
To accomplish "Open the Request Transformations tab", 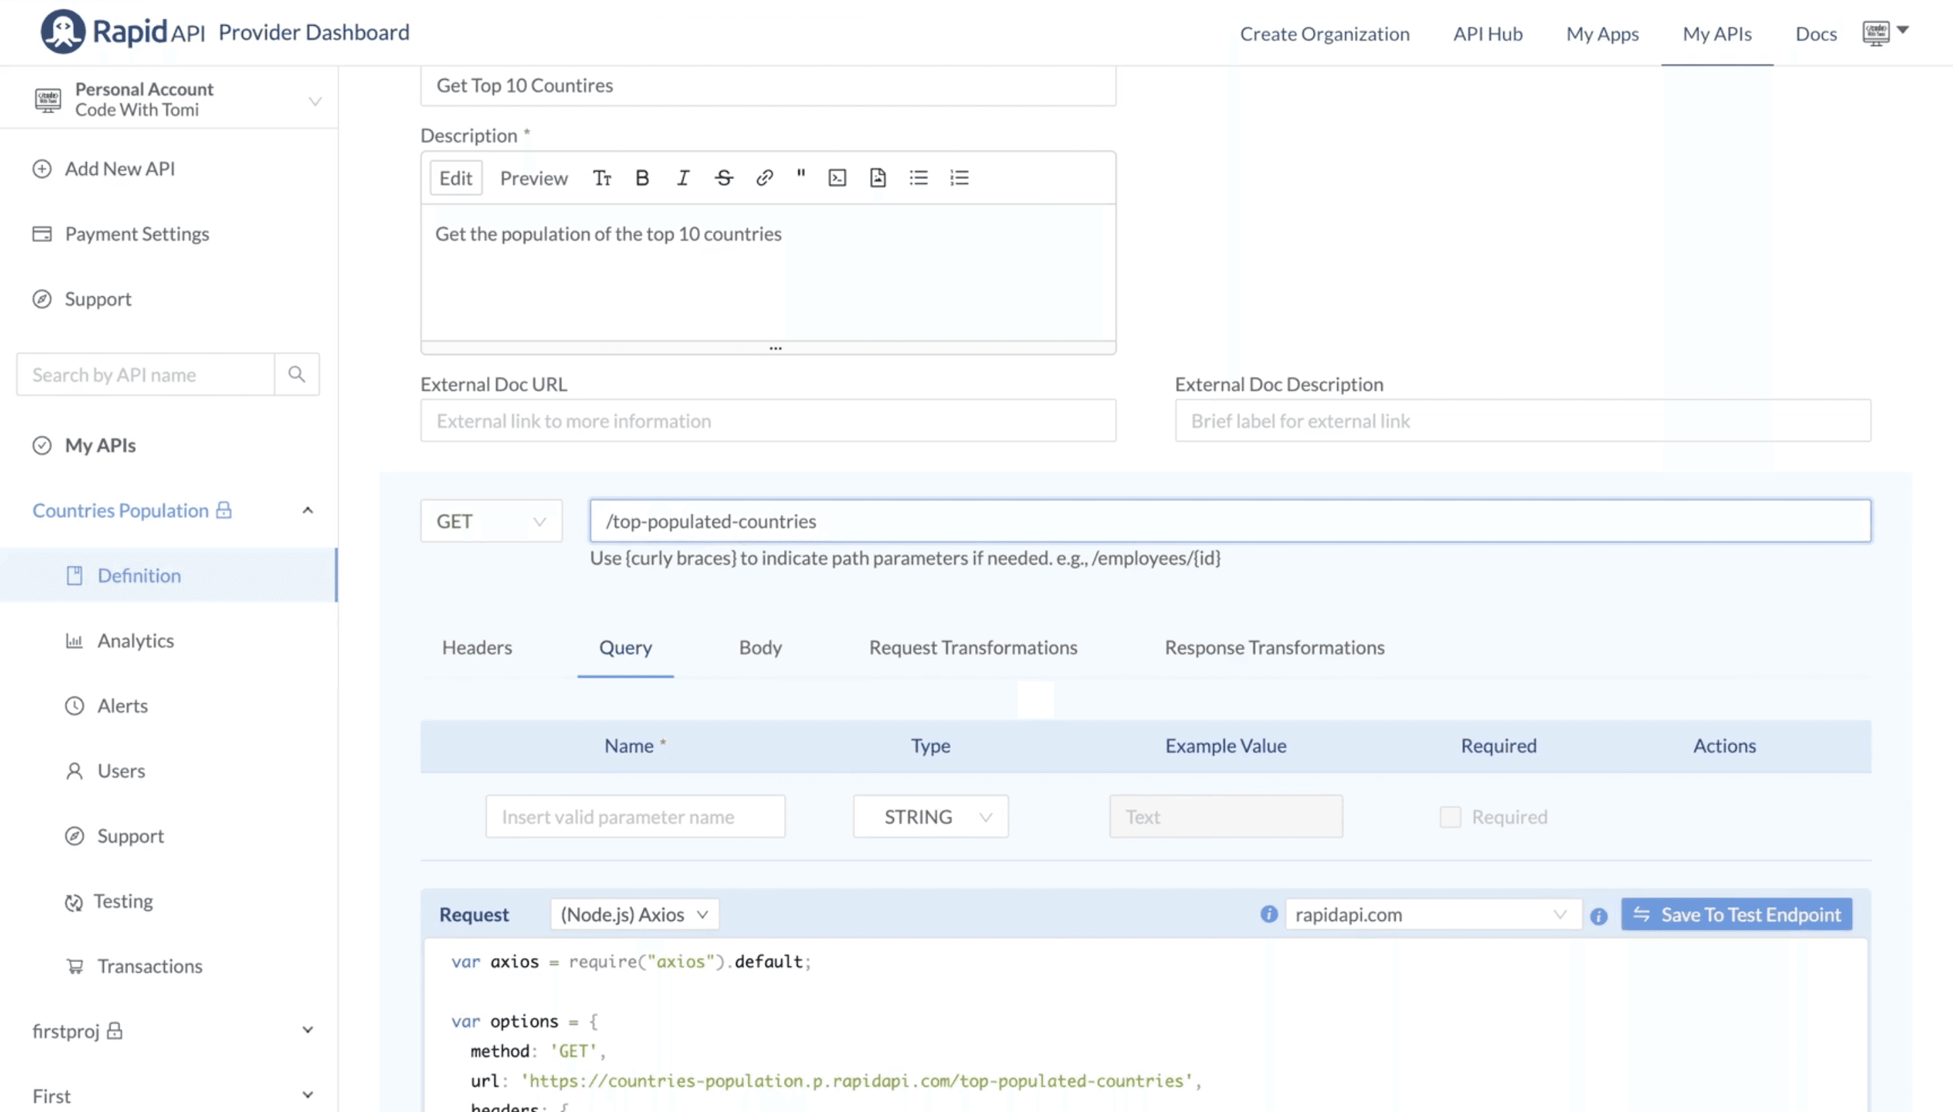I will [973, 648].
